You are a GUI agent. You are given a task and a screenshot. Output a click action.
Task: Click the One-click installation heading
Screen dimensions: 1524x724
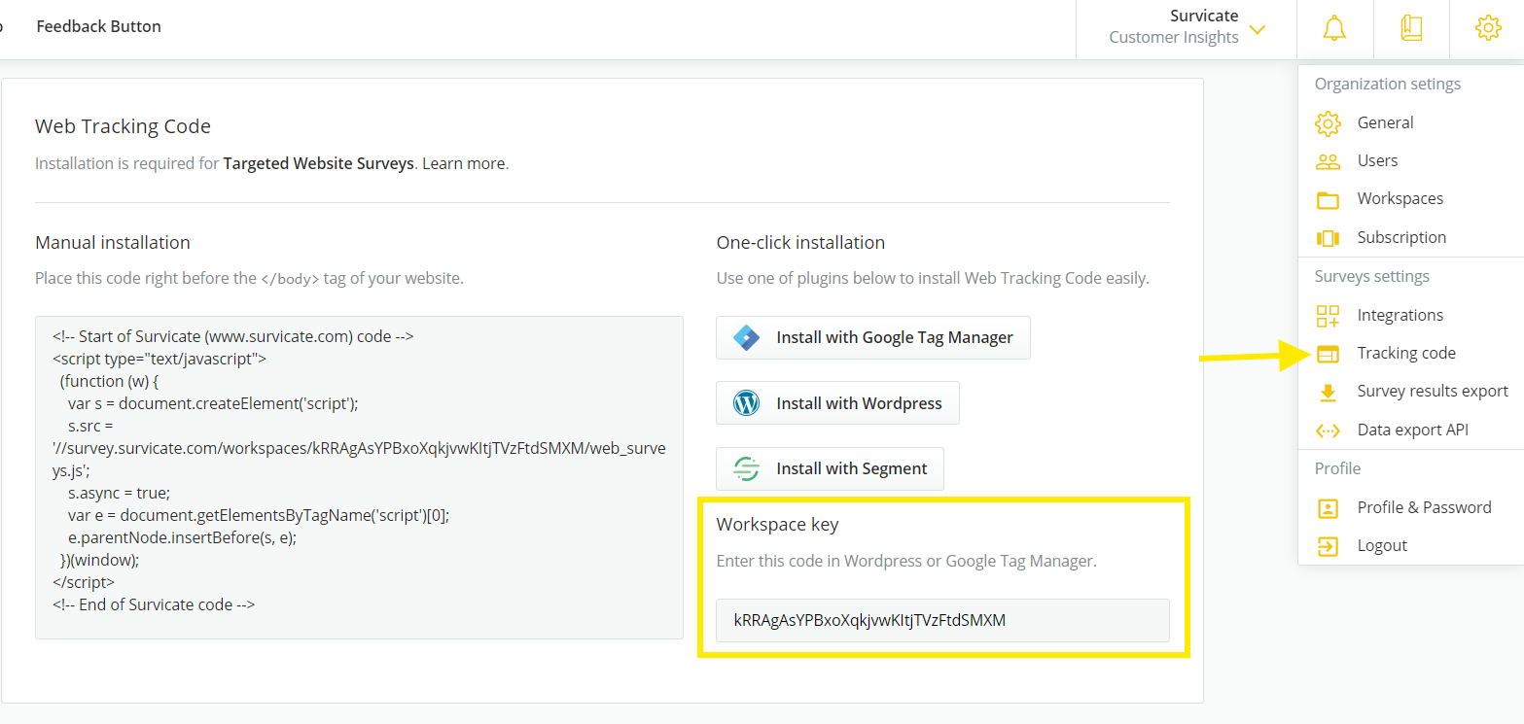(x=800, y=242)
